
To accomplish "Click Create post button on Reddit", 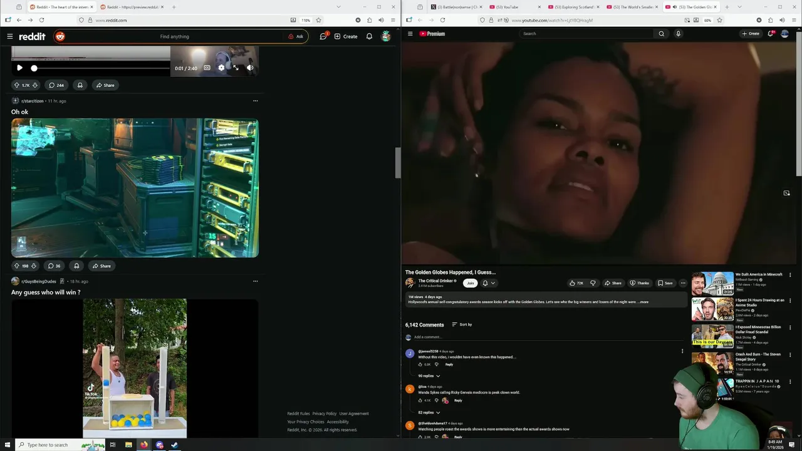I will (x=346, y=36).
